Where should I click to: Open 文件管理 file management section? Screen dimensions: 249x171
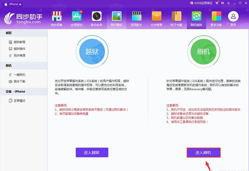point(156,19)
